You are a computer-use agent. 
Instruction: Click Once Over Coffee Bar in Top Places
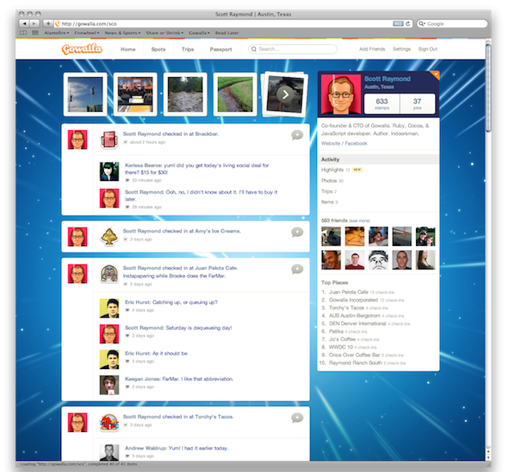tap(354, 355)
